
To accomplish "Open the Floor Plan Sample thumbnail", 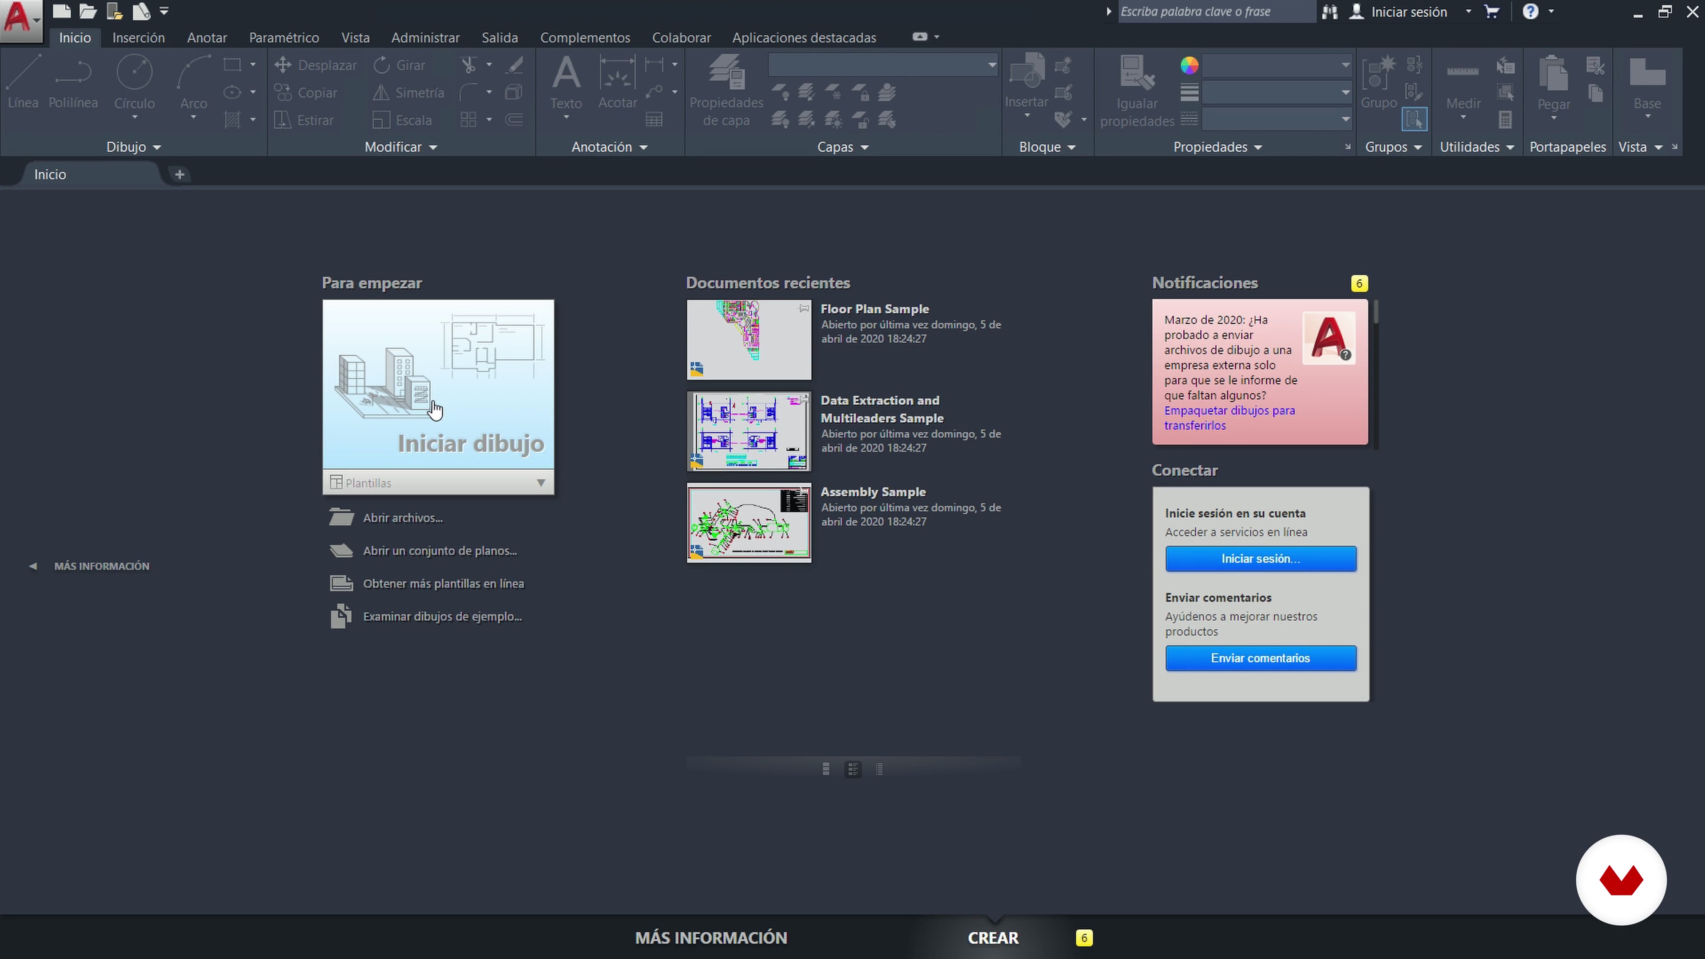I will pyautogui.click(x=749, y=340).
